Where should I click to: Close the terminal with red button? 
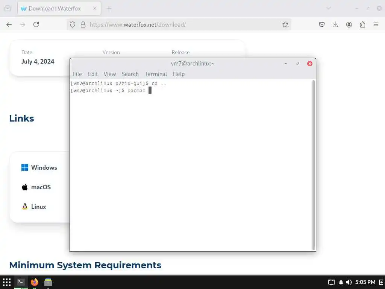[x=310, y=64]
